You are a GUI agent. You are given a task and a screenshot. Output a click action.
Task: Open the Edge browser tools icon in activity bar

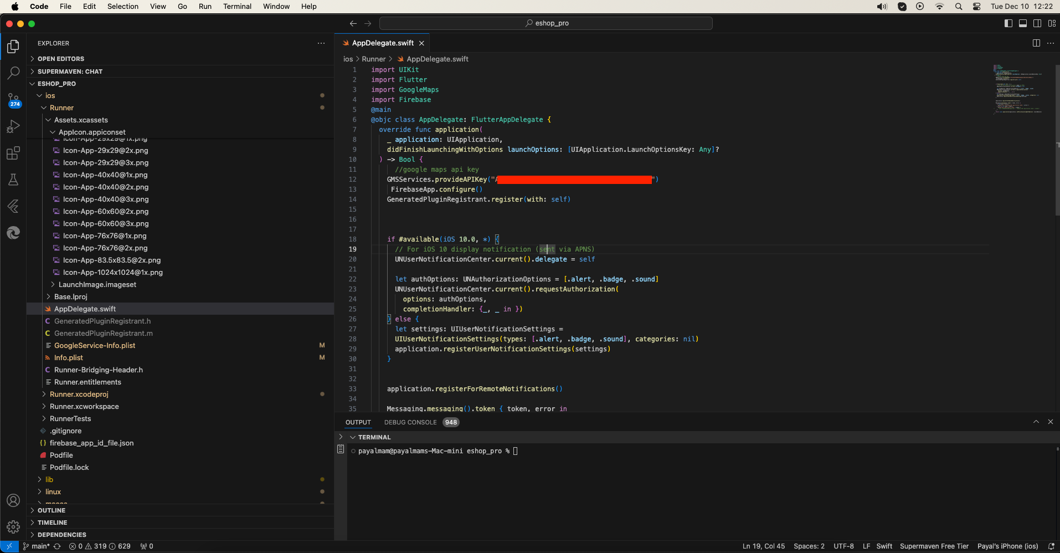tap(13, 233)
